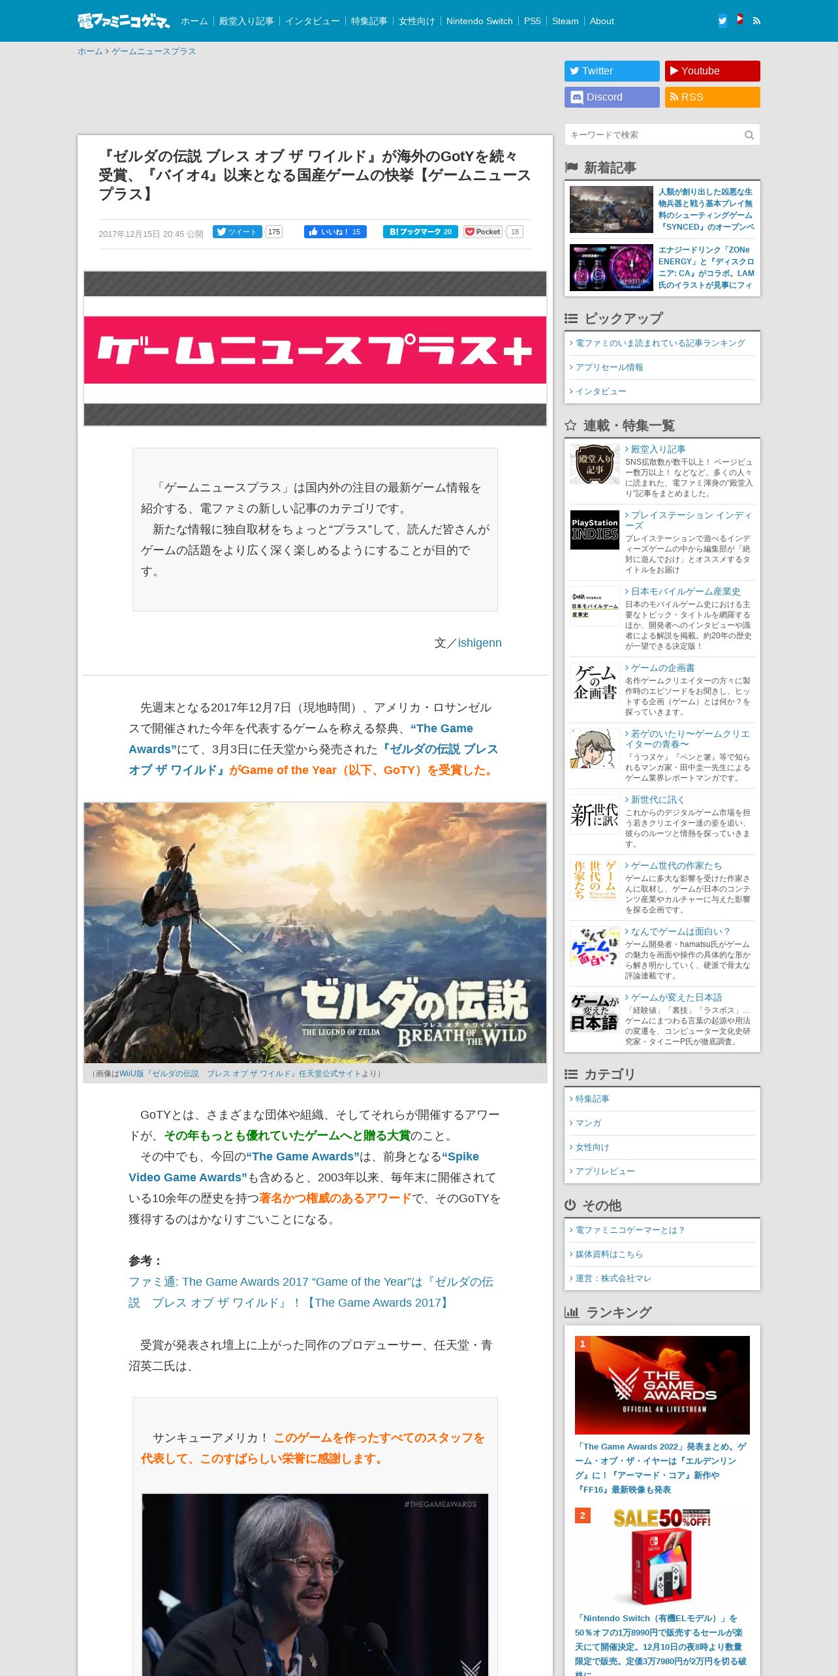Click the 新世代に訊く series icon
The image size is (838, 1676).
point(595,815)
